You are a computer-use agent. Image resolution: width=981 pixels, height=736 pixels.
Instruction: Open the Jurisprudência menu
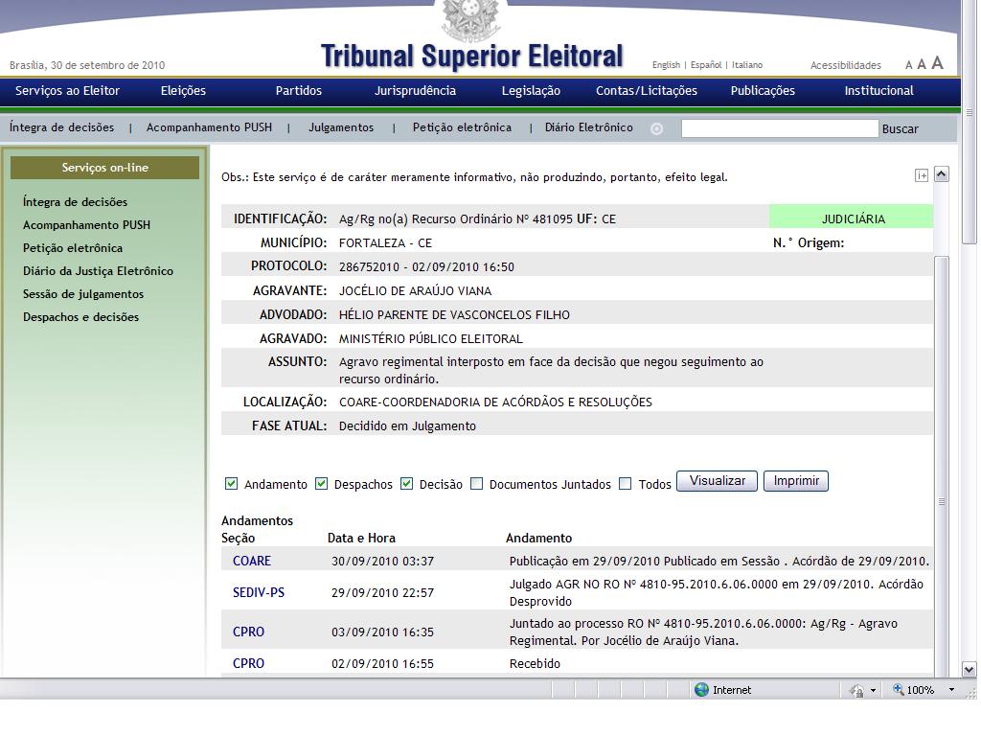pos(415,91)
